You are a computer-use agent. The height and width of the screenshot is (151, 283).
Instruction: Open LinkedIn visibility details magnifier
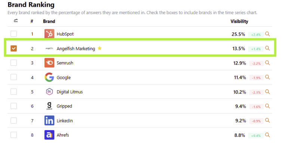[x=267, y=121]
